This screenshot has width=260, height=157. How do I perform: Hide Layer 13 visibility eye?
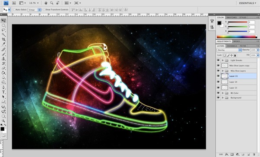[x=218, y=88]
